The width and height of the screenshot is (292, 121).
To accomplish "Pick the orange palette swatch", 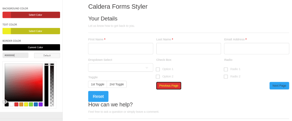I will click(x=21, y=104).
